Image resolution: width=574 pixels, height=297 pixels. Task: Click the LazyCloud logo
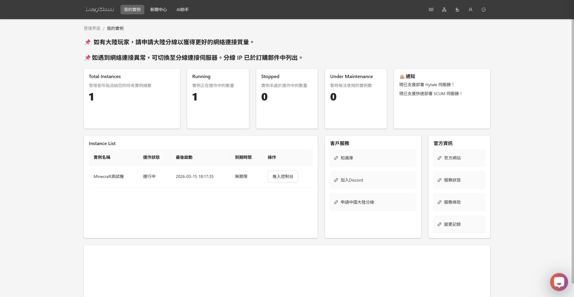point(99,10)
